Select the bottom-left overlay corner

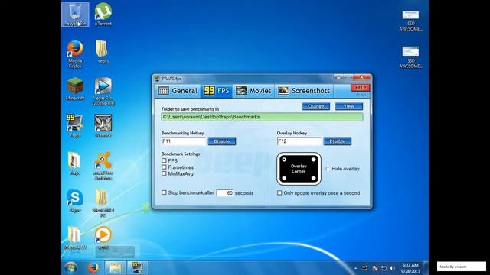click(284, 178)
